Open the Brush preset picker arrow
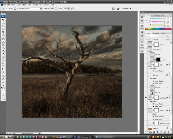Screen dimensions: 173x139 pos(18,8)
